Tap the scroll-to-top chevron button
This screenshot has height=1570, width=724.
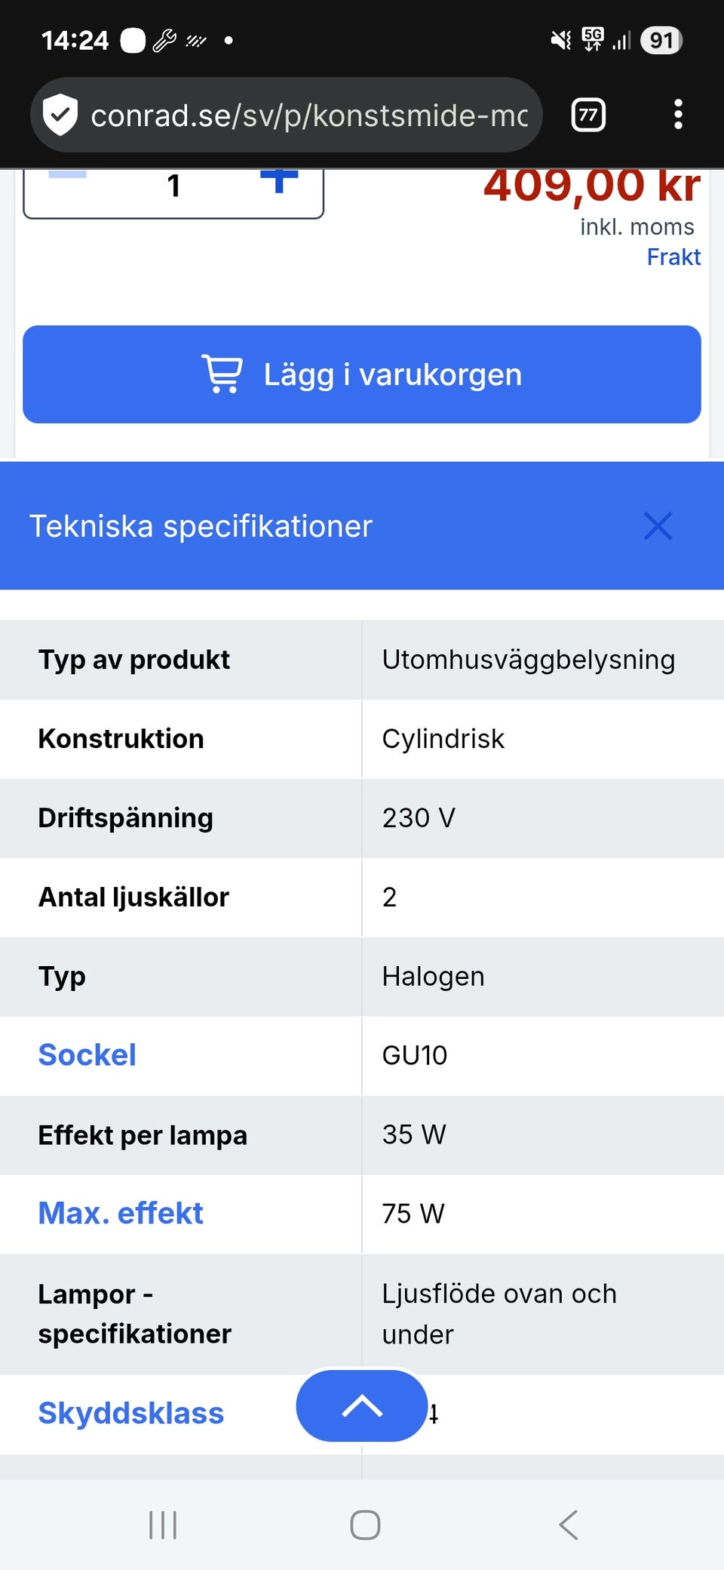(x=362, y=1405)
